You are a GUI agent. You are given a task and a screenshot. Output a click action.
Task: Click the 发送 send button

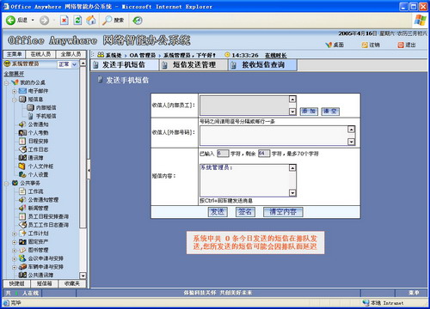[218, 212]
